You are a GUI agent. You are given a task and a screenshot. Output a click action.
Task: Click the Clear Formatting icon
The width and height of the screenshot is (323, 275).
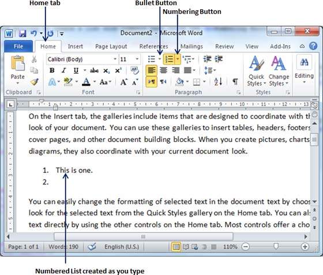135,70
